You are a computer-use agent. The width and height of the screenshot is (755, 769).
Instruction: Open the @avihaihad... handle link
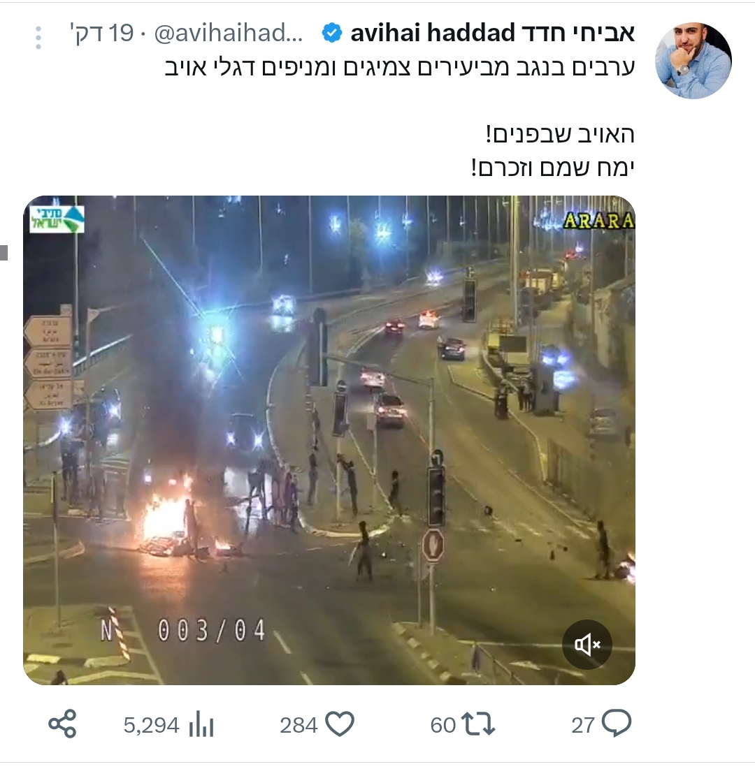(x=229, y=34)
